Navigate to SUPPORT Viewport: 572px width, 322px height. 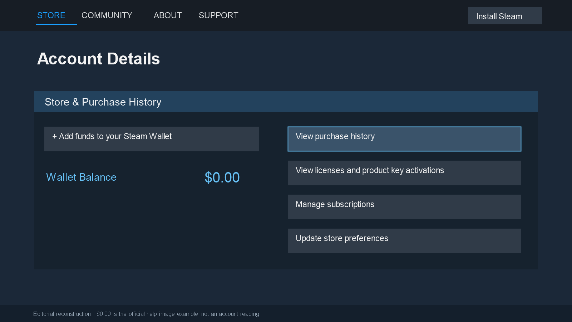[218, 15]
